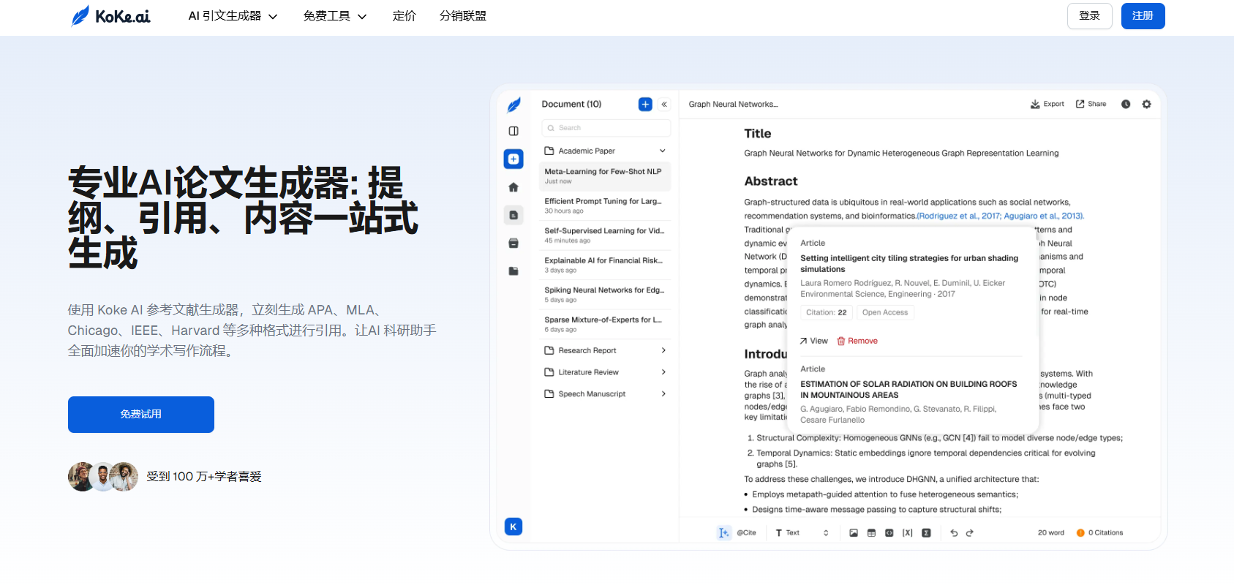Undo the last edit in editor
1234x585 pixels.
tap(954, 533)
